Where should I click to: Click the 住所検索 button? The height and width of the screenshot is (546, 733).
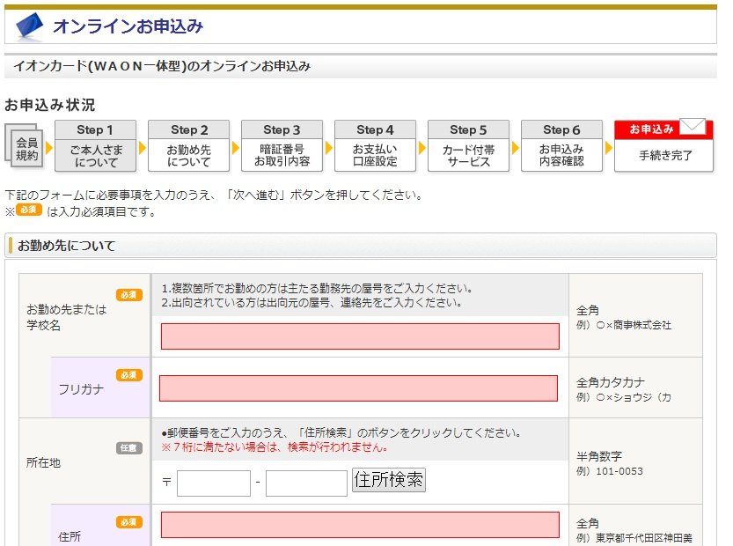click(388, 481)
